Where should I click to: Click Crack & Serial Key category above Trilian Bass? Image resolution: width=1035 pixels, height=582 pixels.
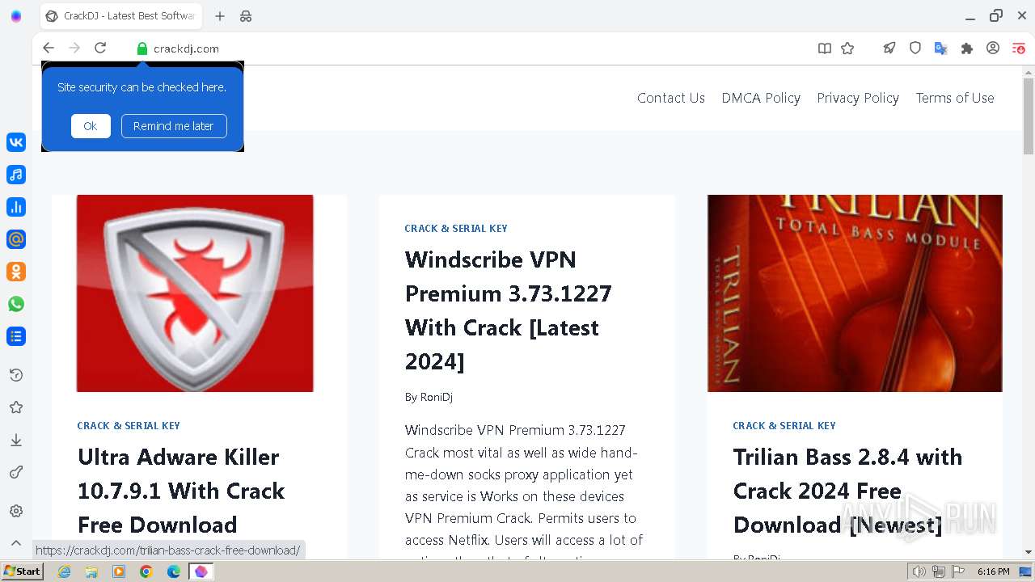[784, 426]
